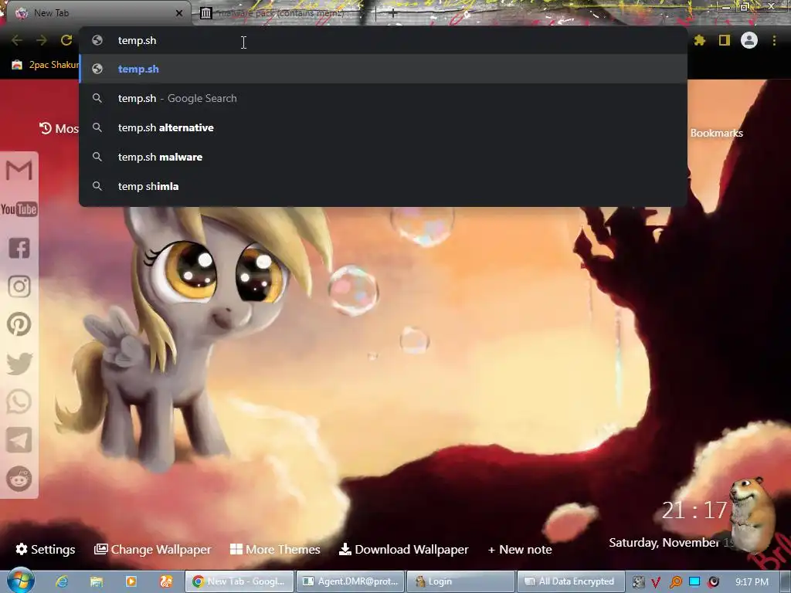Open the Telegram sidebar shortcut
The height and width of the screenshot is (593, 791).
tap(19, 440)
